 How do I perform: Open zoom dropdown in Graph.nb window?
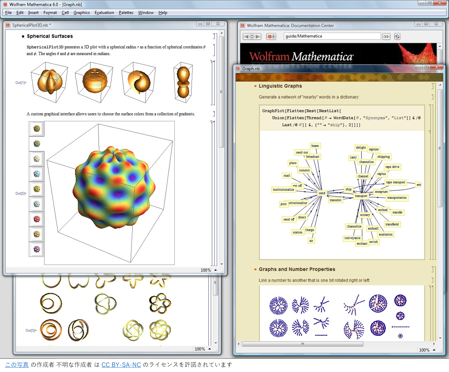(x=434, y=350)
